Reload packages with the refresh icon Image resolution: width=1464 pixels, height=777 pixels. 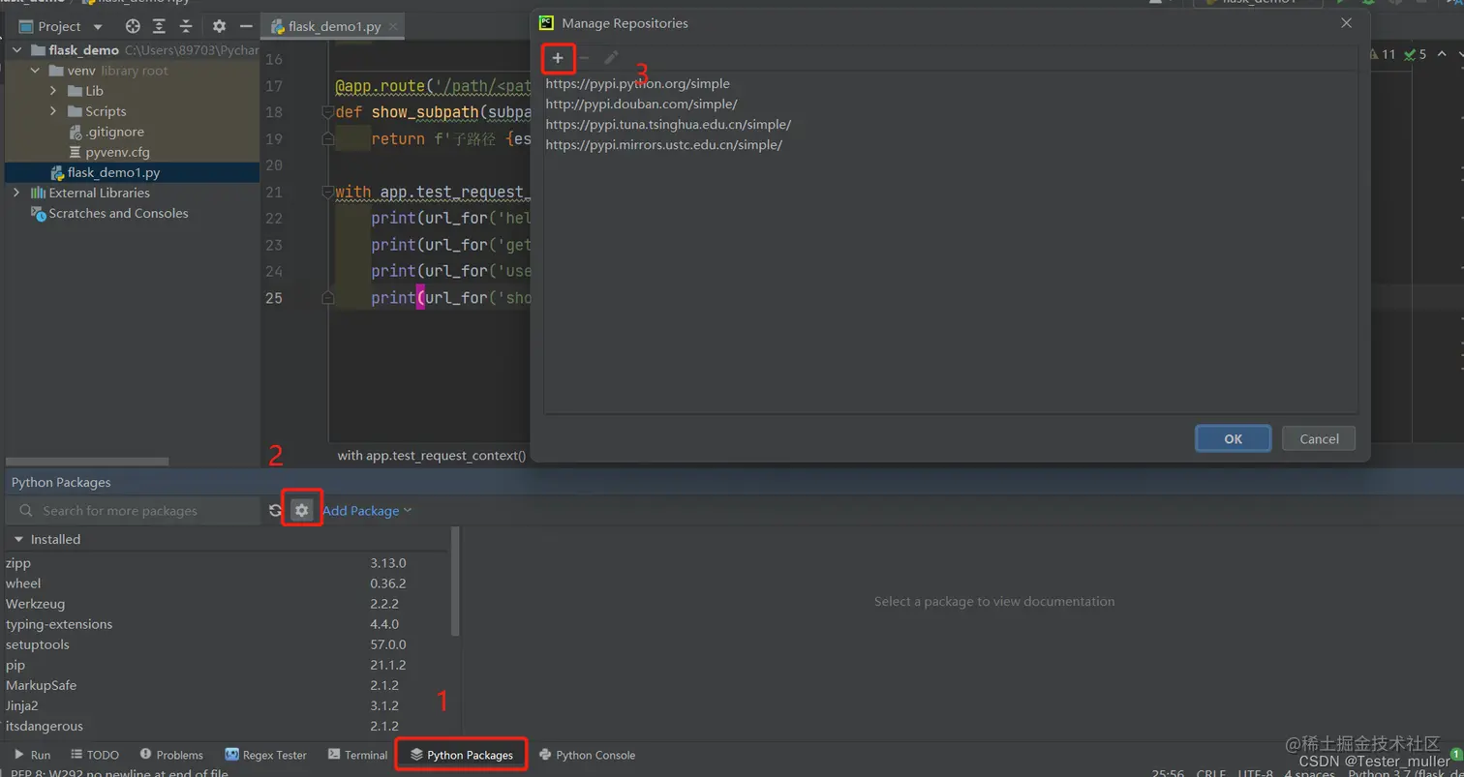(x=275, y=510)
